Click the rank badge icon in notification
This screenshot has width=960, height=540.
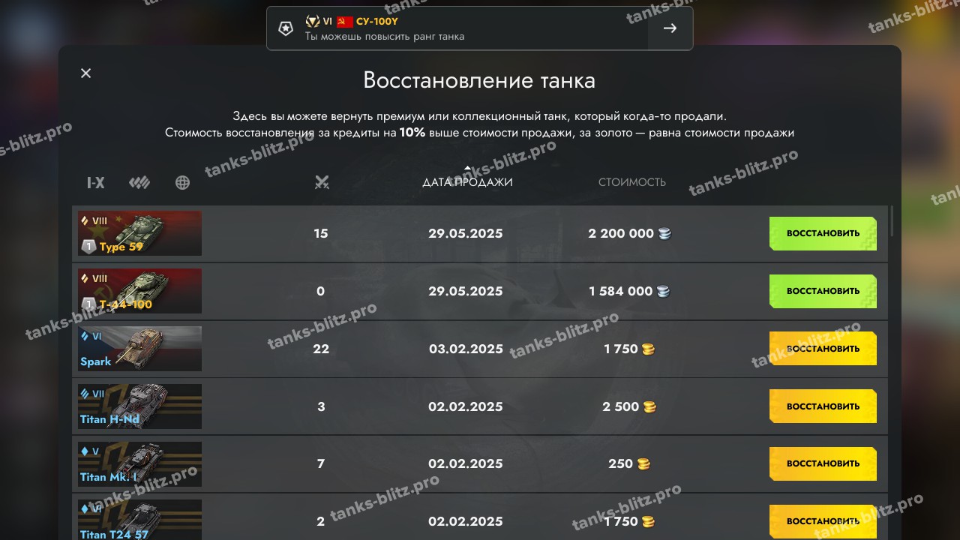pyautogui.click(x=285, y=28)
